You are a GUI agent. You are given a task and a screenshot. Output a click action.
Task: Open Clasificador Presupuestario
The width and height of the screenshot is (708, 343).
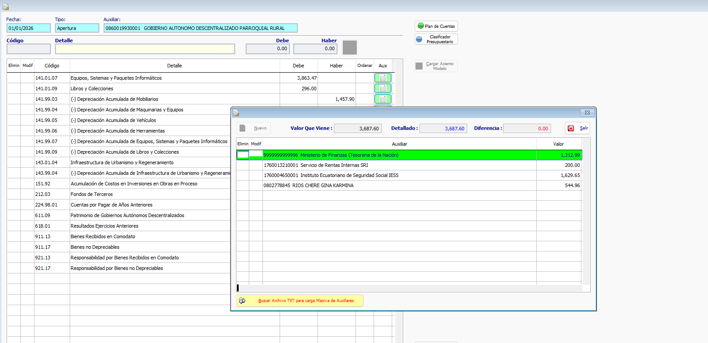(x=436, y=39)
